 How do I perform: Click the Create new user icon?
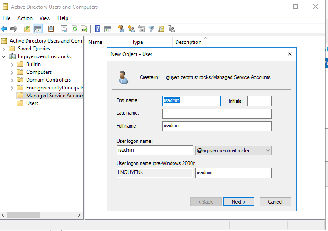[121, 29]
